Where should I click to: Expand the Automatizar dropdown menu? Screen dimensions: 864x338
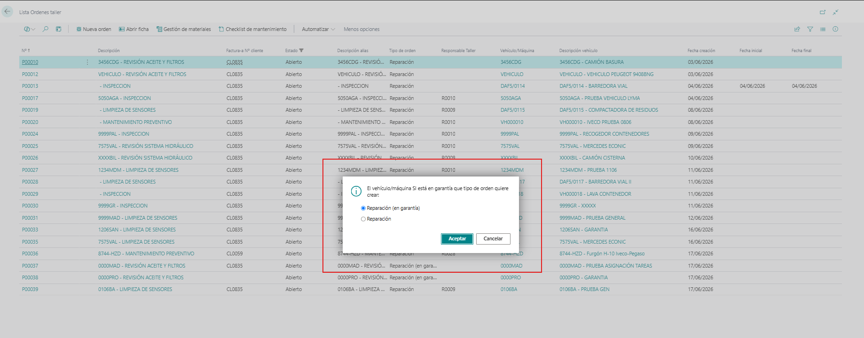click(x=318, y=29)
